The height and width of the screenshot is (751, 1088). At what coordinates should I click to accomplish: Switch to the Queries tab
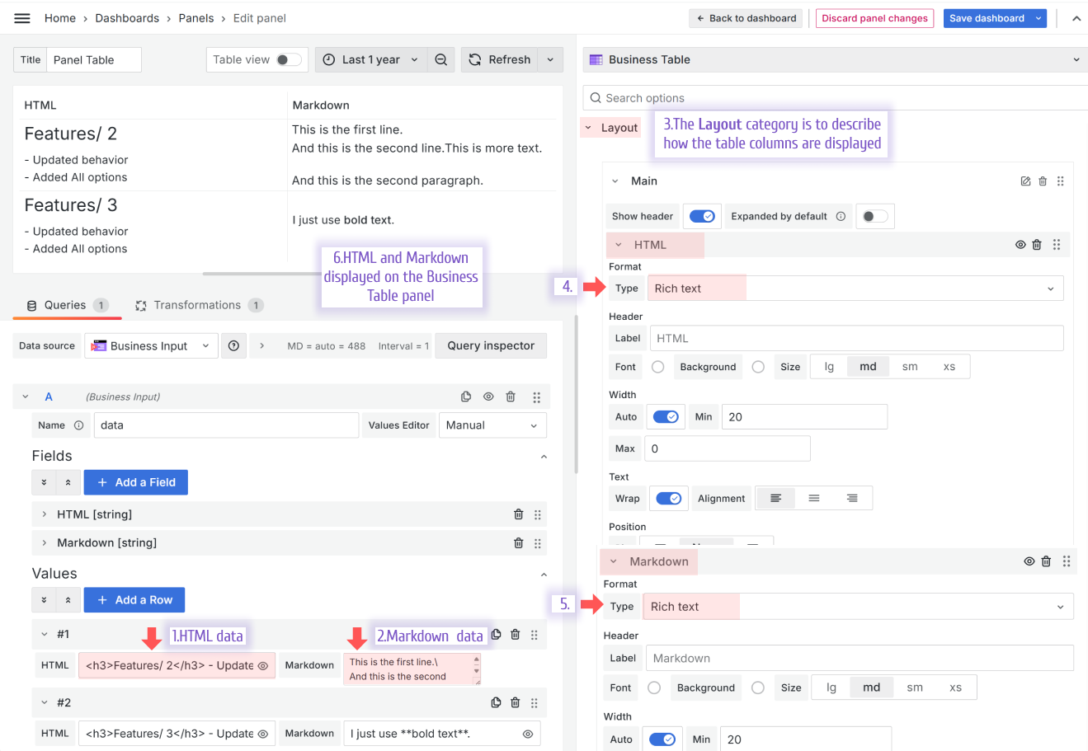coord(68,306)
